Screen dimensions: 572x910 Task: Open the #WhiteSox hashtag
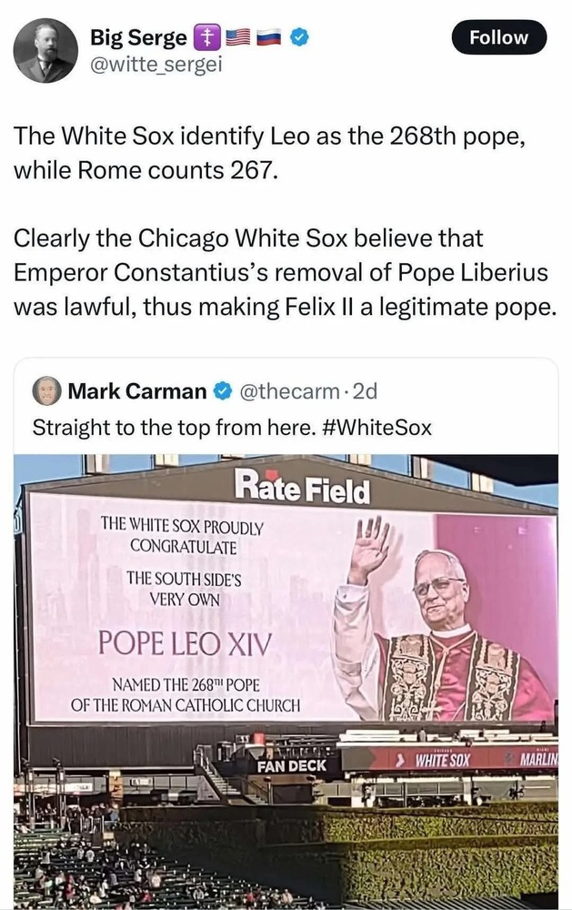pyautogui.click(x=376, y=428)
